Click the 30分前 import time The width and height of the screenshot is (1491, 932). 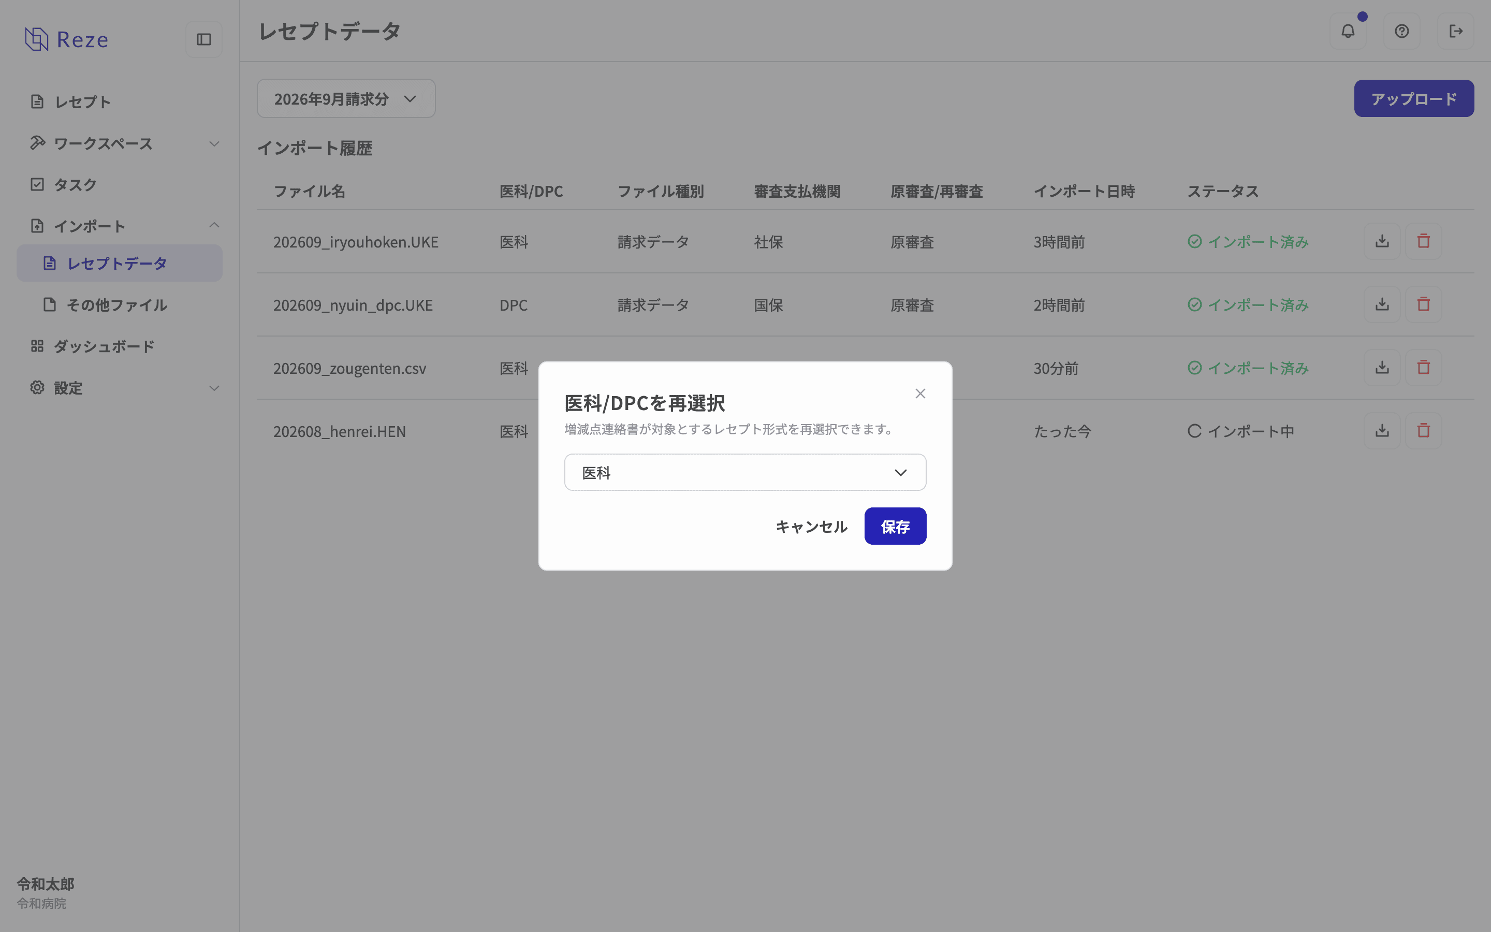(1056, 369)
